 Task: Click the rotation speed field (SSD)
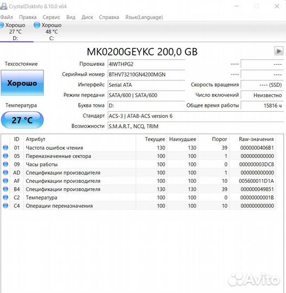point(262,85)
